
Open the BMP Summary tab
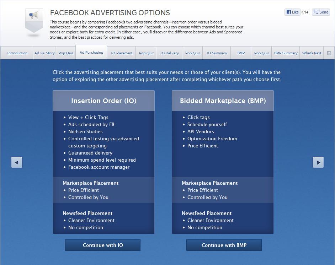[286, 53]
